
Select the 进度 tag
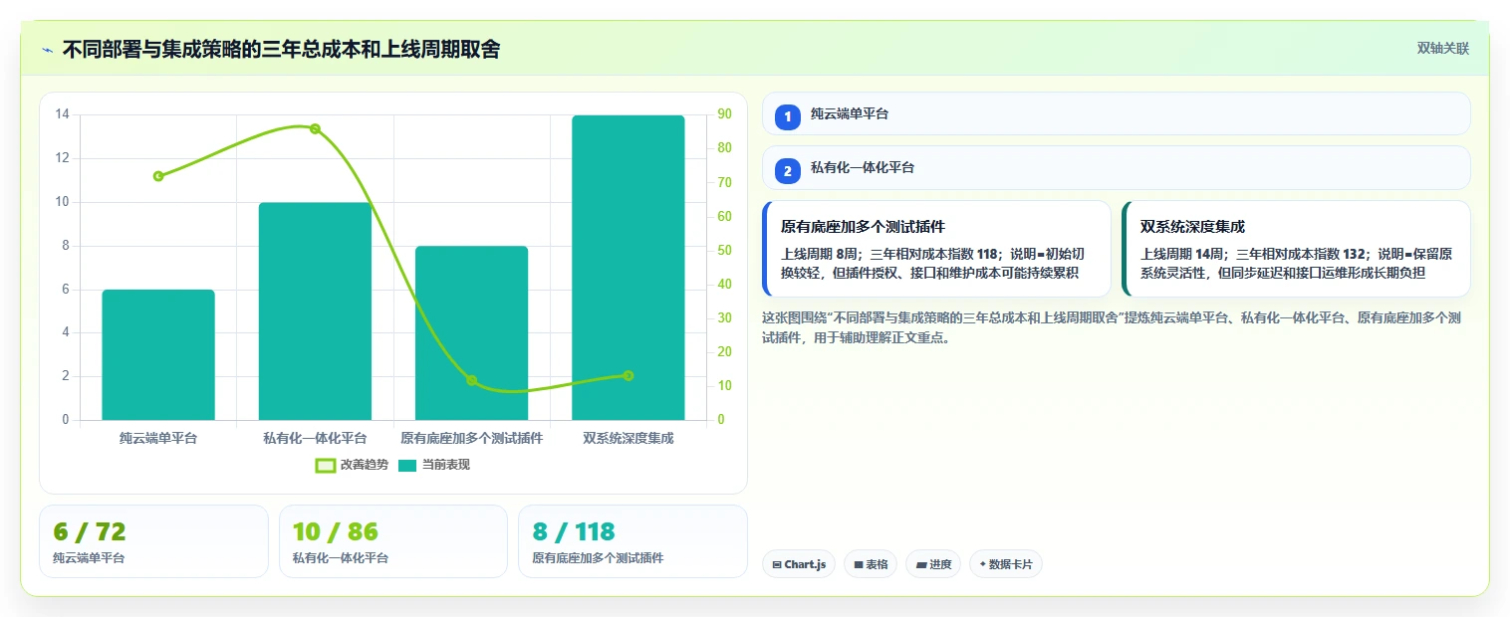coord(933,564)
